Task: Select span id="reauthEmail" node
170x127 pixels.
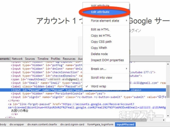Action: [x=46, y=79]
